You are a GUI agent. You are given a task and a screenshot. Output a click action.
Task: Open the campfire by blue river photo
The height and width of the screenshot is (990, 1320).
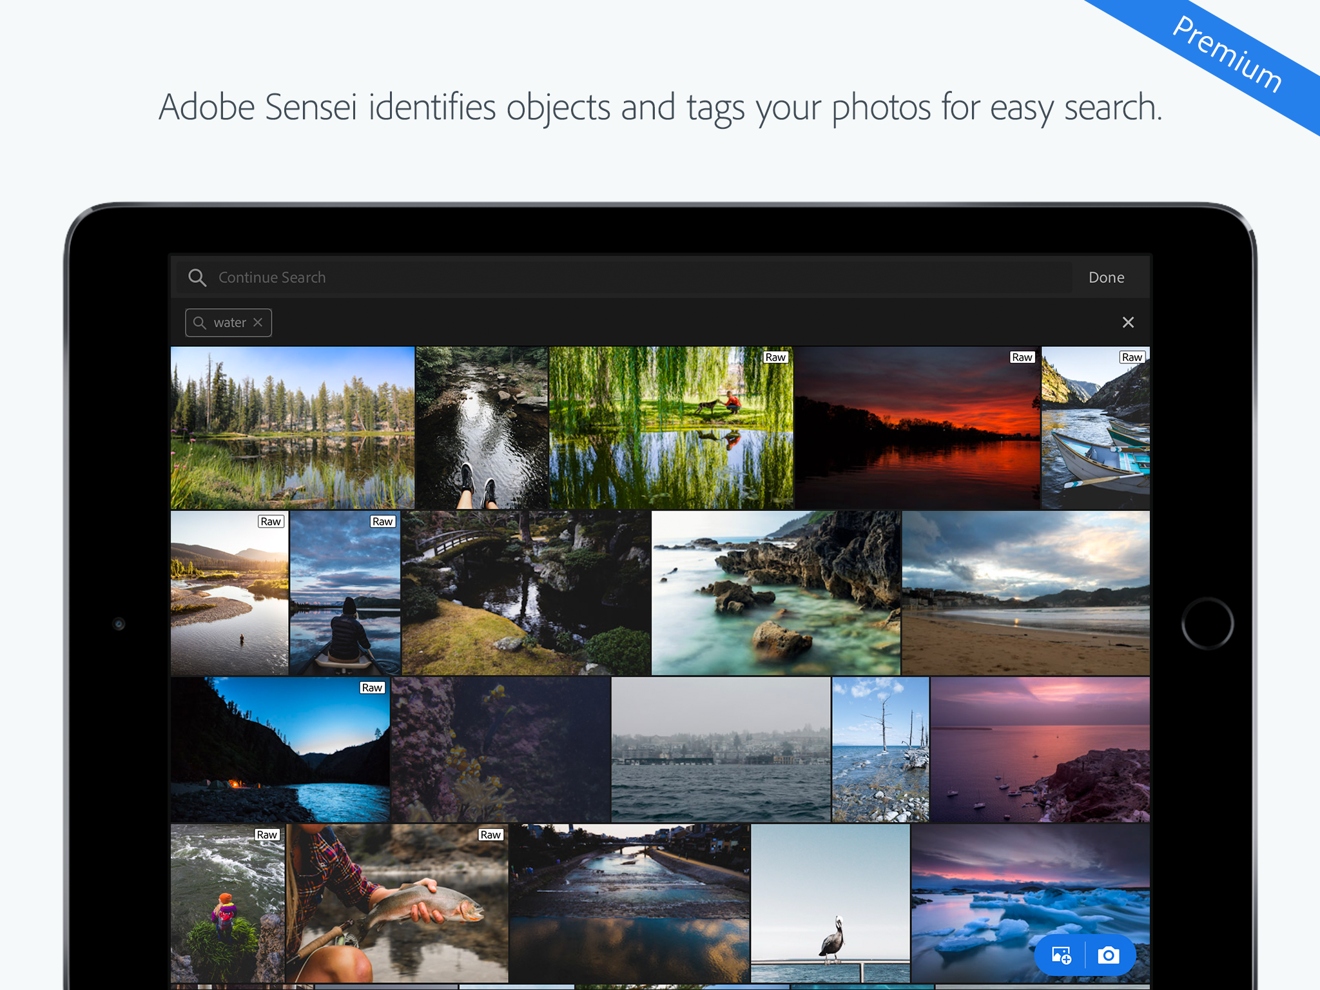tap(280, 750)
